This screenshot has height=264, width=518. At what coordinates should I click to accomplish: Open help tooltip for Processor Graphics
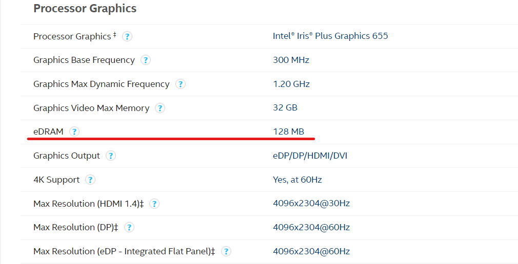pyautogui.click(x=127, y=36)
